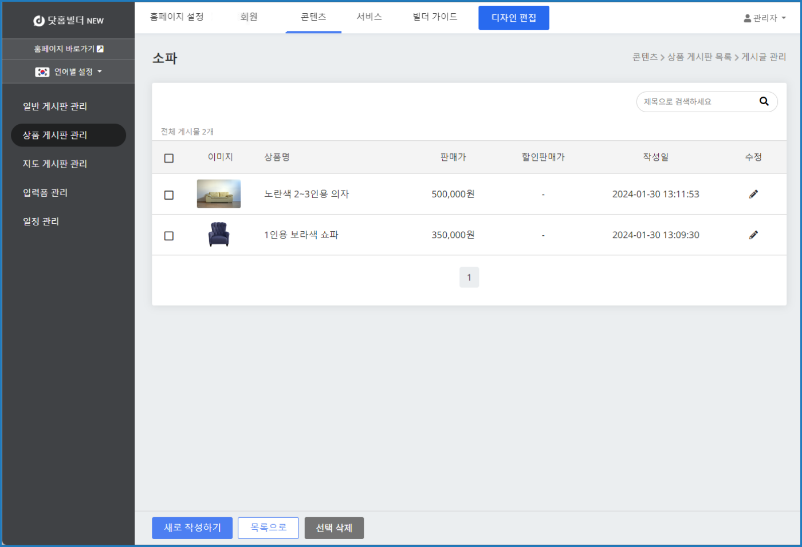Image resolution: width=802 pixels, height=547 pixels.
Task: Go to 지도 게시판 관리 in sidebar
Action: (55, 164)
